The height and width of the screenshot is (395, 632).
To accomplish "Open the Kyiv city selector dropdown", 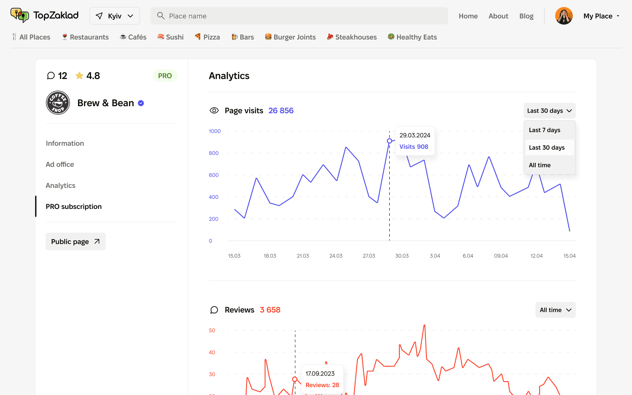I will [114, 16].
